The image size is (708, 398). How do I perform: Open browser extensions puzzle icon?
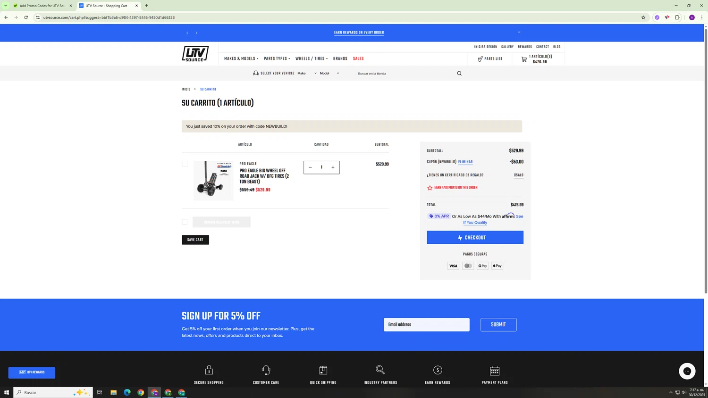[677, 17]
